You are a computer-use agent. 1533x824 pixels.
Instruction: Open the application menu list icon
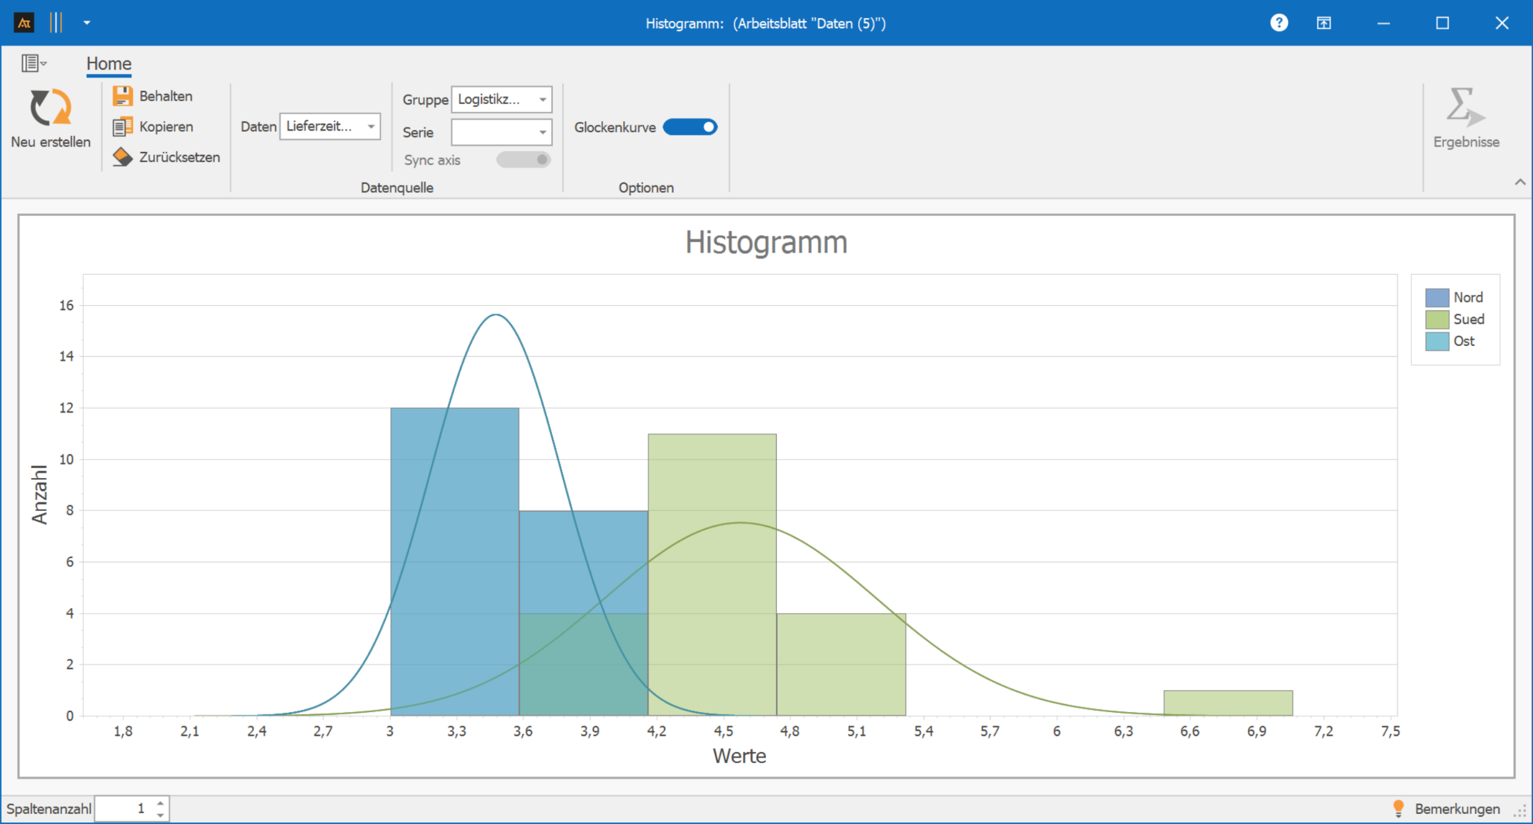click(x=33, y=63)
